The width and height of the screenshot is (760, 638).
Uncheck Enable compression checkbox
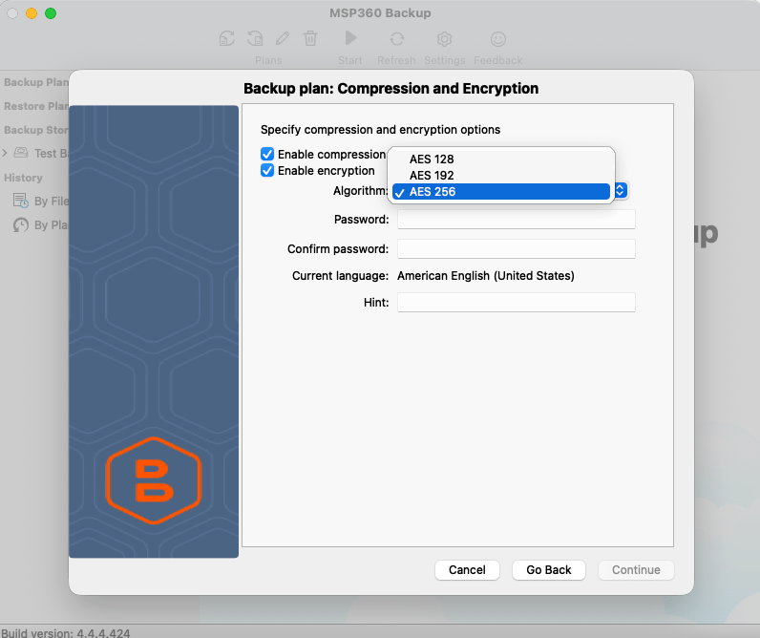click(x=268, y=154)
